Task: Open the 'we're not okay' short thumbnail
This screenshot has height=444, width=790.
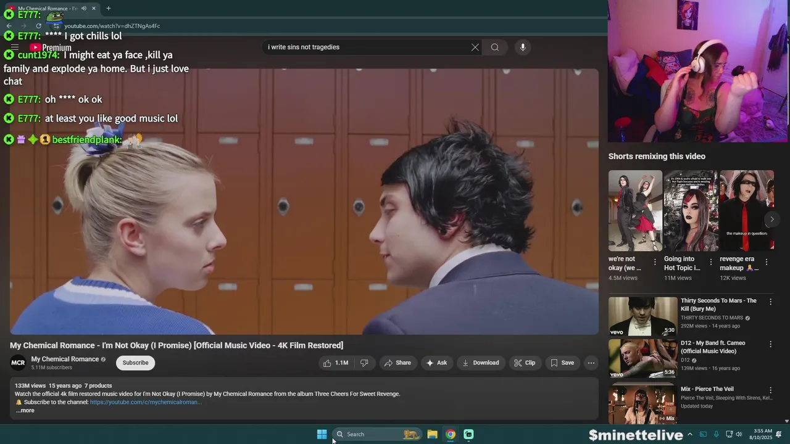Action: pos(635,211)
